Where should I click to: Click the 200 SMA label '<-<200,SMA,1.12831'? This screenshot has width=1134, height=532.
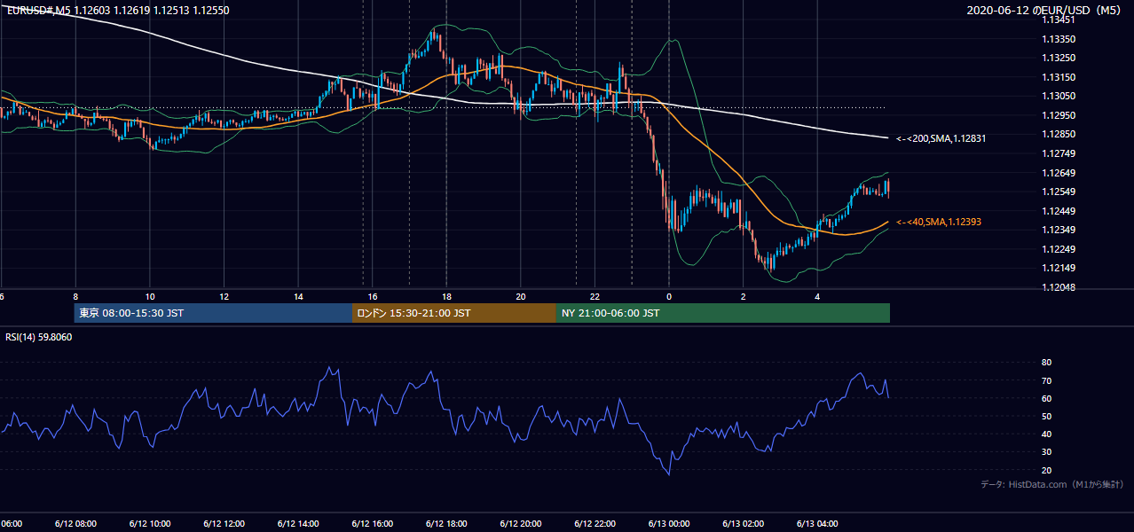coord(941,138)
